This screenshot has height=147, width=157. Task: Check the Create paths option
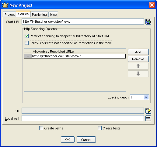(41, 128)
